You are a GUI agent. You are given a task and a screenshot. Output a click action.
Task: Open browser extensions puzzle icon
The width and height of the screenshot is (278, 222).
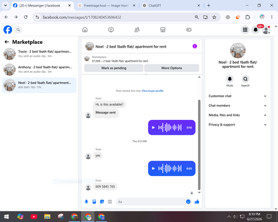click(247, 17)
